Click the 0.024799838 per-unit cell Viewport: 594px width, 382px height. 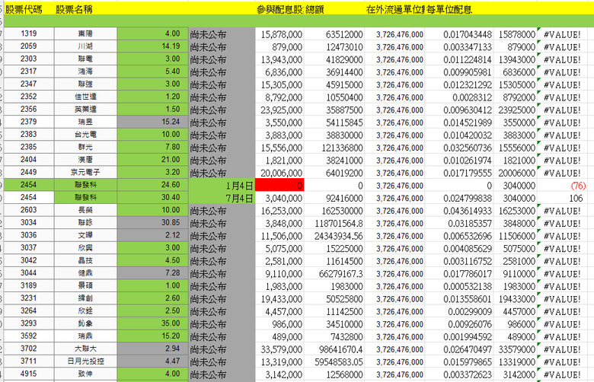click(458, 198)
